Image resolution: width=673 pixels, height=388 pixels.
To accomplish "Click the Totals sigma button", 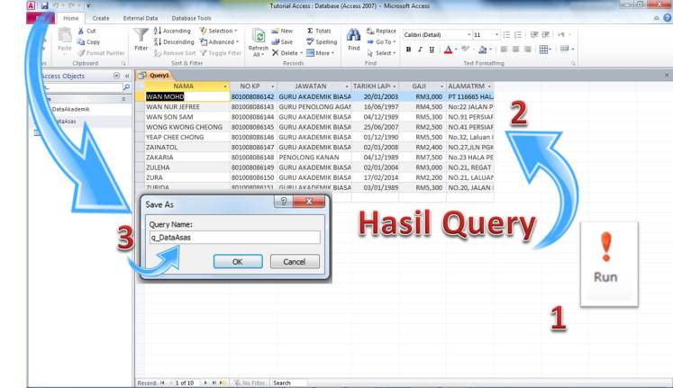I will pyautogui.click(x=322, y=31).
